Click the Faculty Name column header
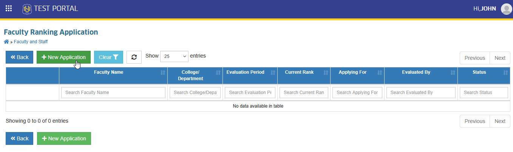Screen dimensions: 513x152 pyautogui.click(x=113, y=76)
